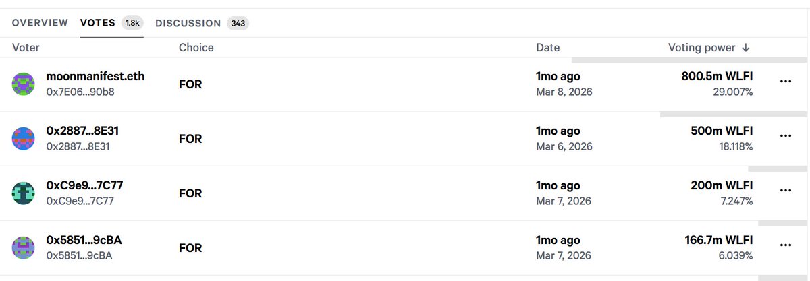
Task: Click the Choice column header
Action: 196,48
